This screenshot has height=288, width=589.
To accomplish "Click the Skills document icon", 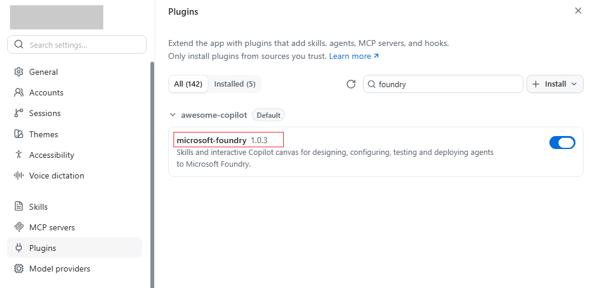I will (18, 207).
